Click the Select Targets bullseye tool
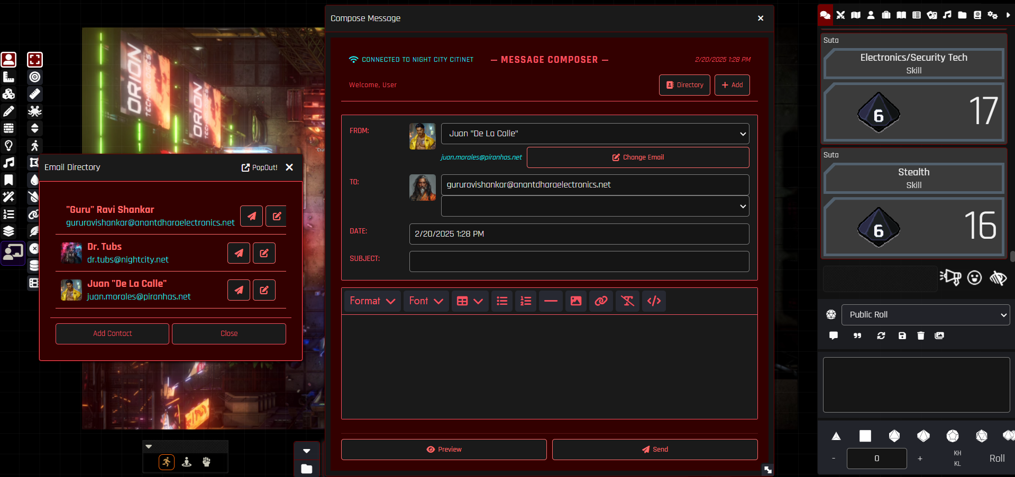This screenshot has width=1015, height=477. point(35,77)
